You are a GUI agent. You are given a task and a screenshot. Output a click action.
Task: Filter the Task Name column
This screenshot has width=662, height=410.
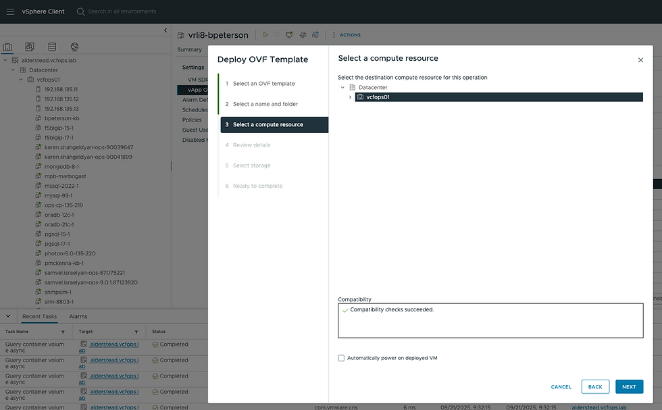coord(63,332)
